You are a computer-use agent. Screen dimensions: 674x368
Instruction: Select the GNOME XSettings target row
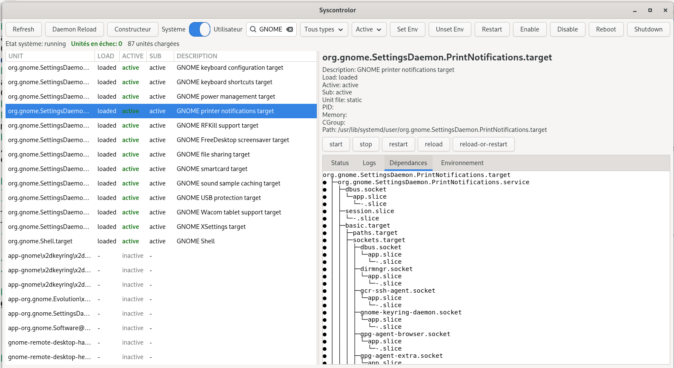coord(161,227)
